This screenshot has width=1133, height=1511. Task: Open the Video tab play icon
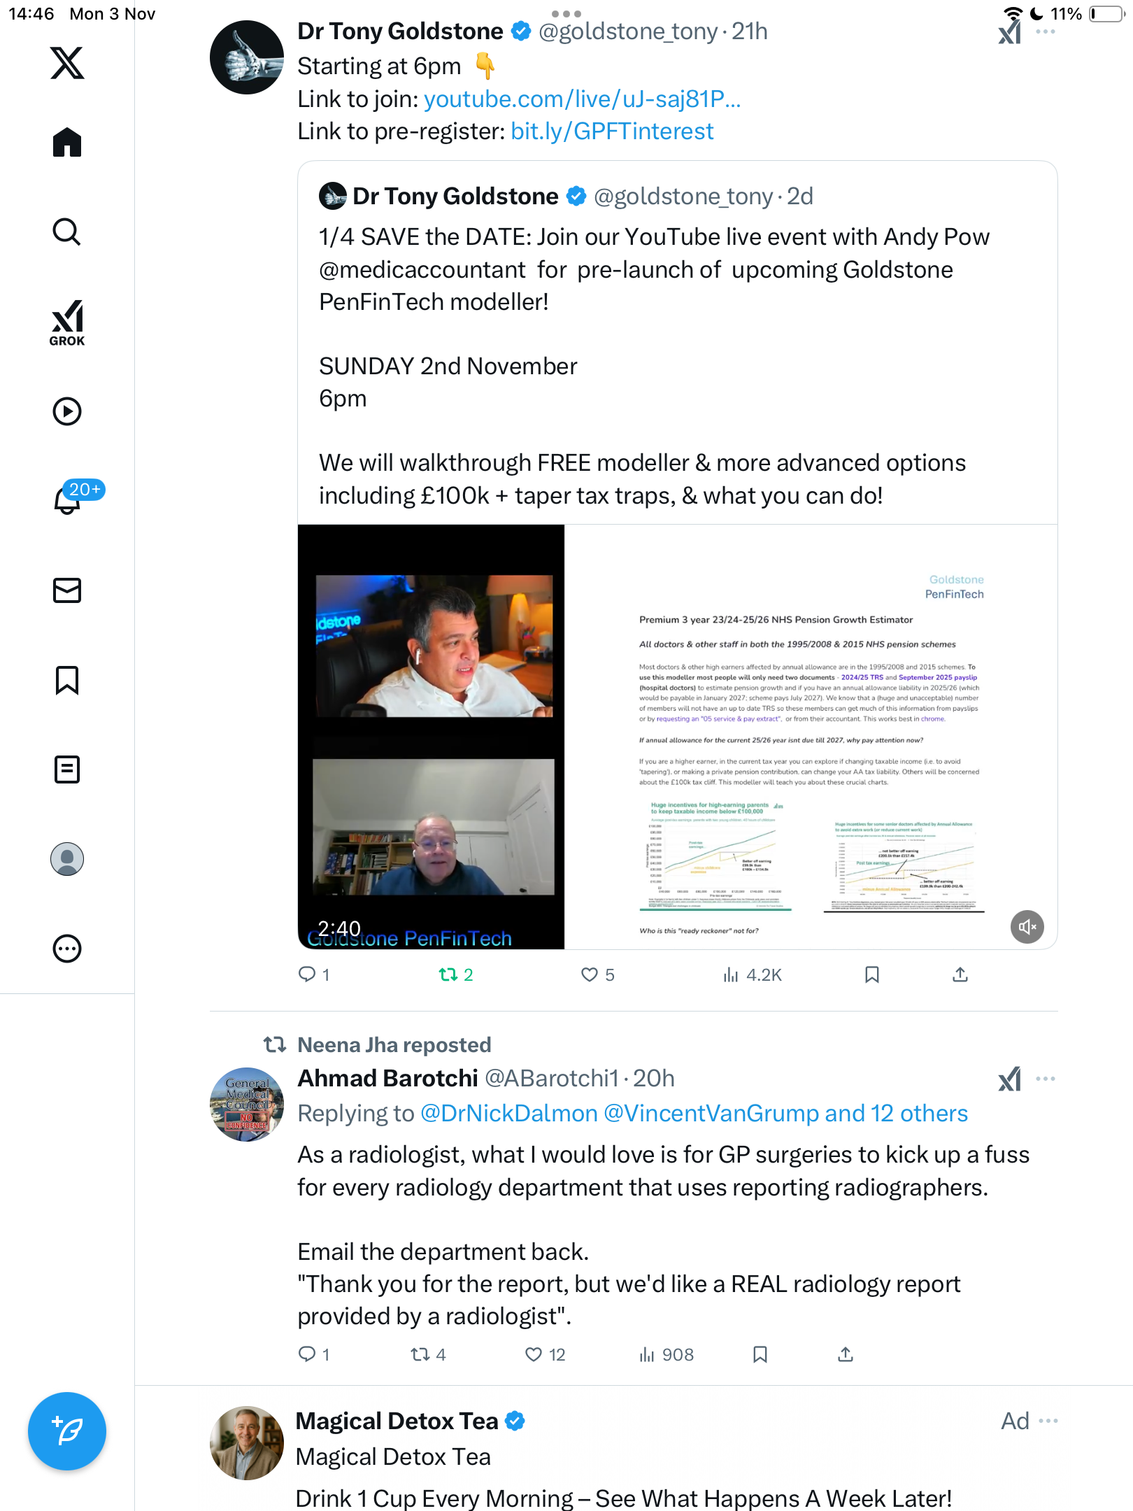(x=67, y=411)
